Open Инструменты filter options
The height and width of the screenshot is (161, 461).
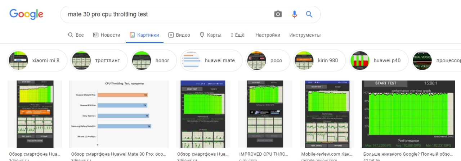pos(305,35)
